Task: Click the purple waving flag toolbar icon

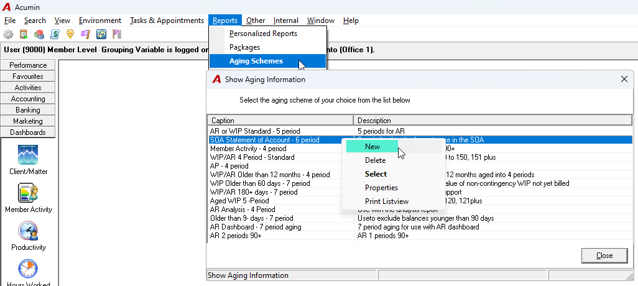Action: click(x=85, y=34)
